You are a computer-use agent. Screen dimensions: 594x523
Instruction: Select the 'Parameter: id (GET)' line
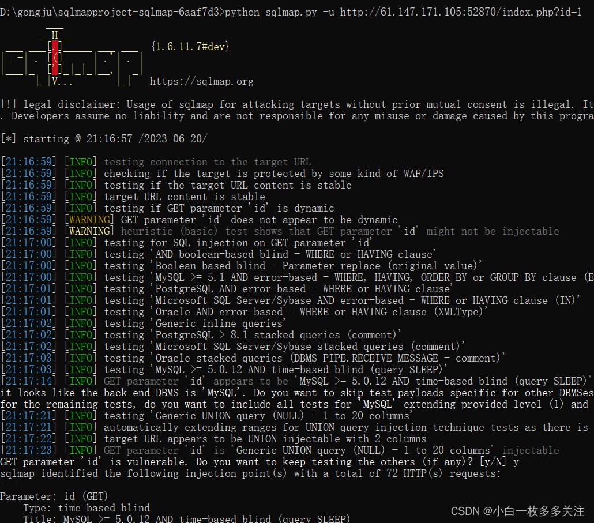click(x=54, y=496)
